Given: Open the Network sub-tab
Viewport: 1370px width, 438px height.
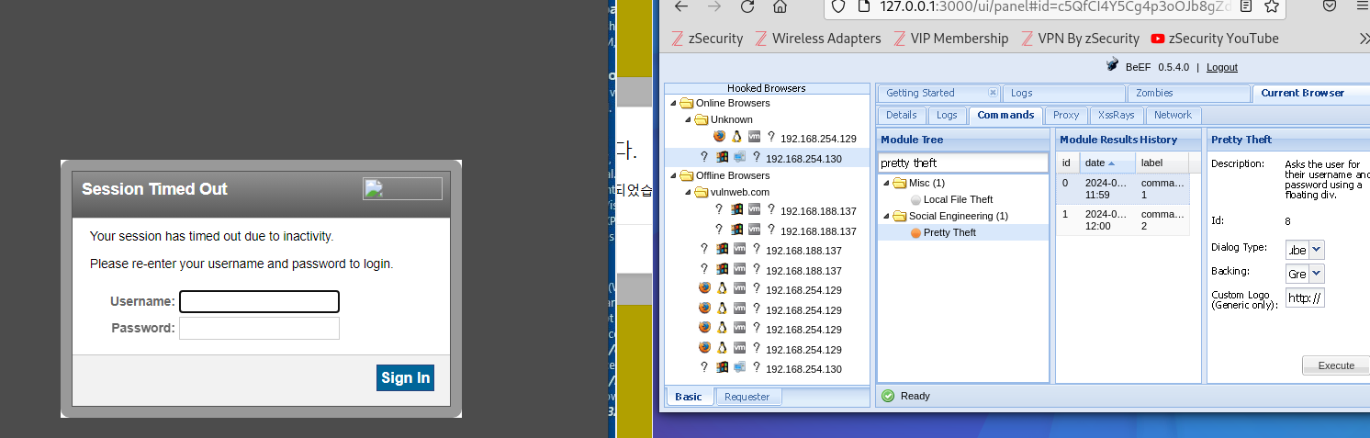Looking at the screenshot, I should coord(1173,115).
